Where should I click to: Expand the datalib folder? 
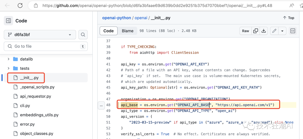(8, 59)
